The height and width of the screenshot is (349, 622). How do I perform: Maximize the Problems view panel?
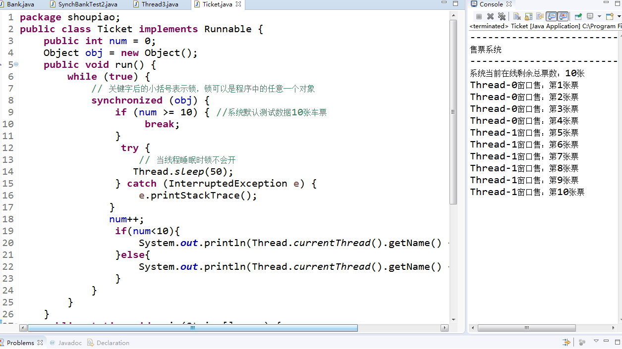pos(618,342)
